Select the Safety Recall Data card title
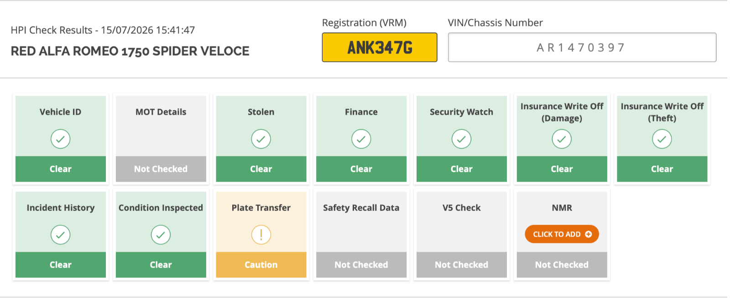This screenshot has width=730, height=298. (x=361, y=208)
